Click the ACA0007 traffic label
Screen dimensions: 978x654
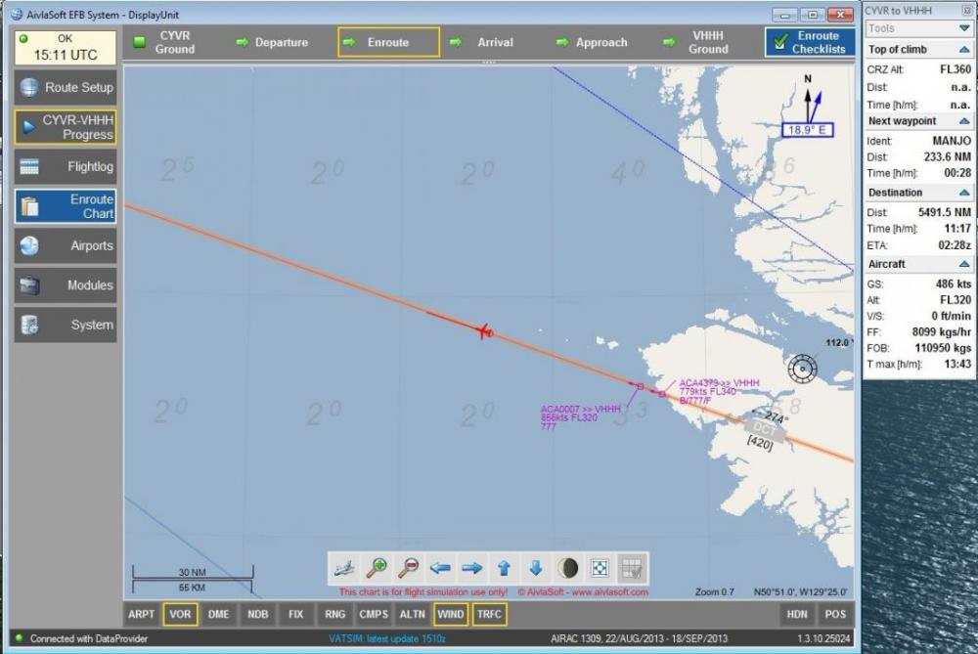click(x=580, y=417)
